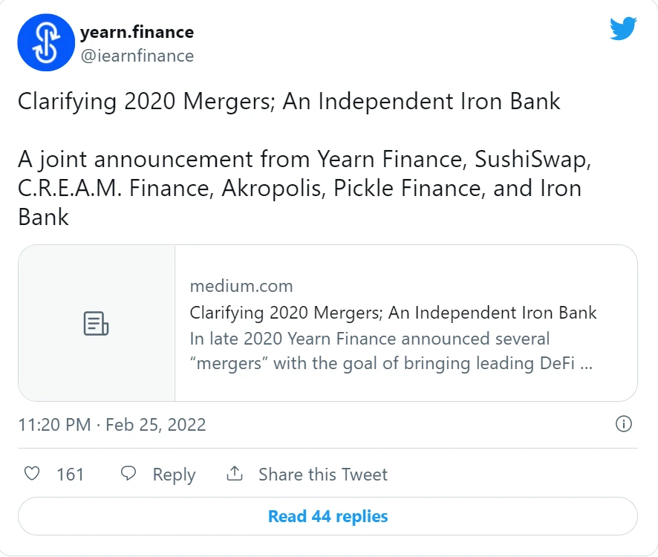The width and height of the screenshot is (658, 557).
Task: Open the Twitter bird logo
Action: 623,28
